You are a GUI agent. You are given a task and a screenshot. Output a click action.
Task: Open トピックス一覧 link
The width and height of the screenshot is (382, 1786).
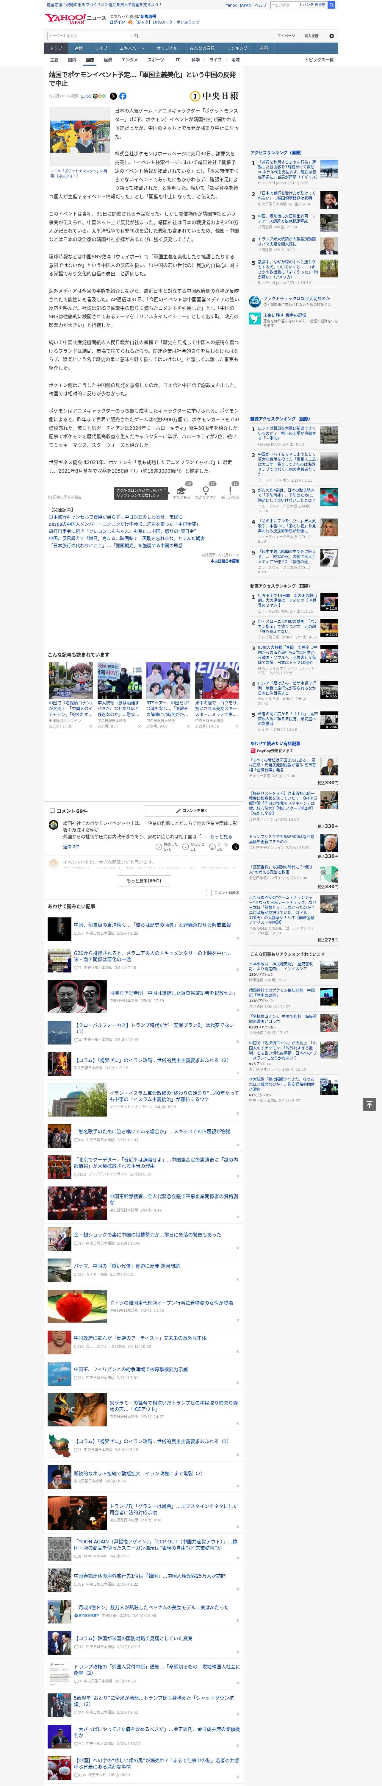[x=319, y=60]
